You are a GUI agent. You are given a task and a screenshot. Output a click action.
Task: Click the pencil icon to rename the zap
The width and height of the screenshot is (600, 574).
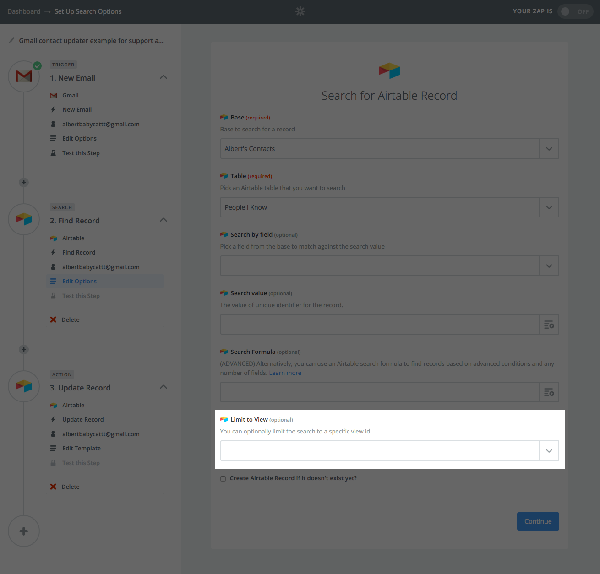[11, 40]
